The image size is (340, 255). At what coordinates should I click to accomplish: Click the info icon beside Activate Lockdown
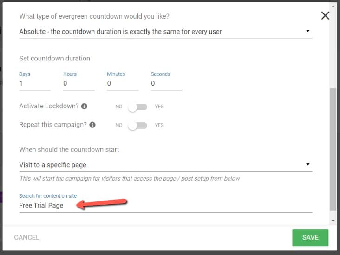coord(84,107)
